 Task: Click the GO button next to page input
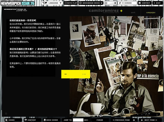86,120
